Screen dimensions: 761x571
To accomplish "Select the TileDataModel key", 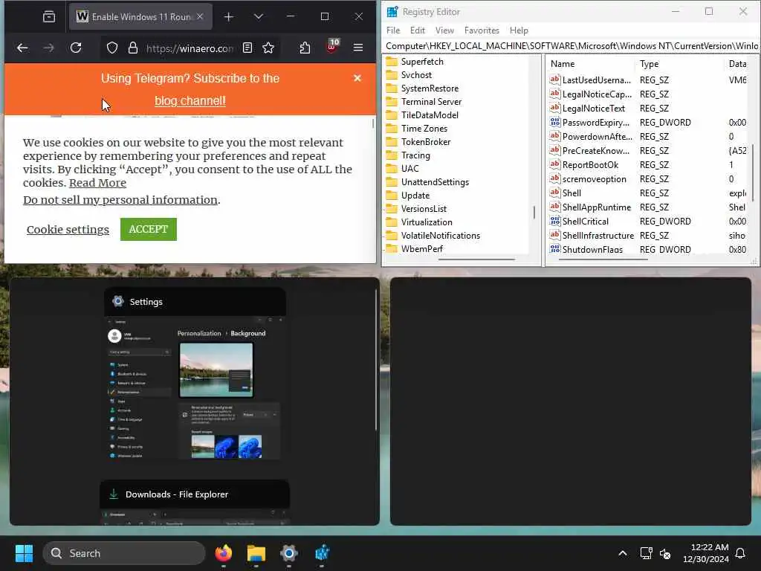I will coord(430,115).
